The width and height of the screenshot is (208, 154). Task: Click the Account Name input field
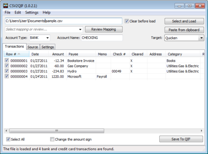102,38
